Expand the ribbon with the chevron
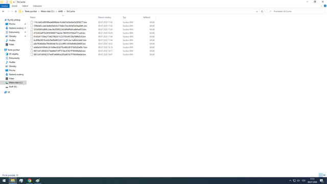 pos(321,6)
